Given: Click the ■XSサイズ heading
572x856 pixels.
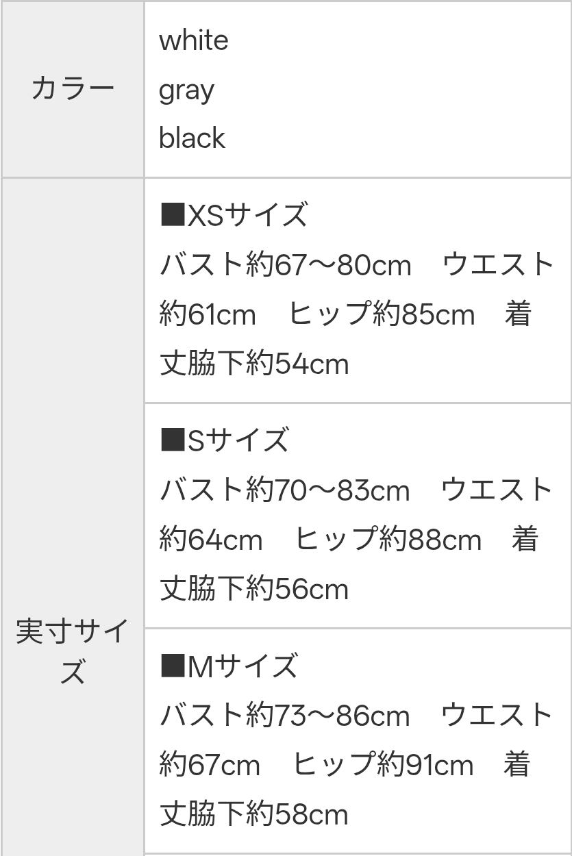Looking at the screenshot, I should coord(234,215).
